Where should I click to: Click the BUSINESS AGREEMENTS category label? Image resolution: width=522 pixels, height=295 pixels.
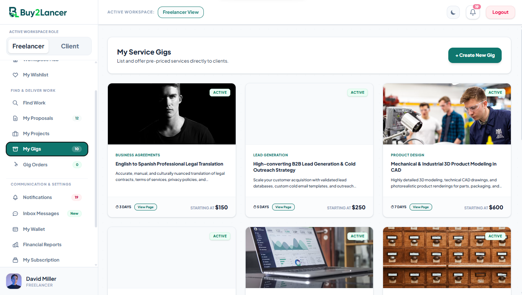coord(138,155)
